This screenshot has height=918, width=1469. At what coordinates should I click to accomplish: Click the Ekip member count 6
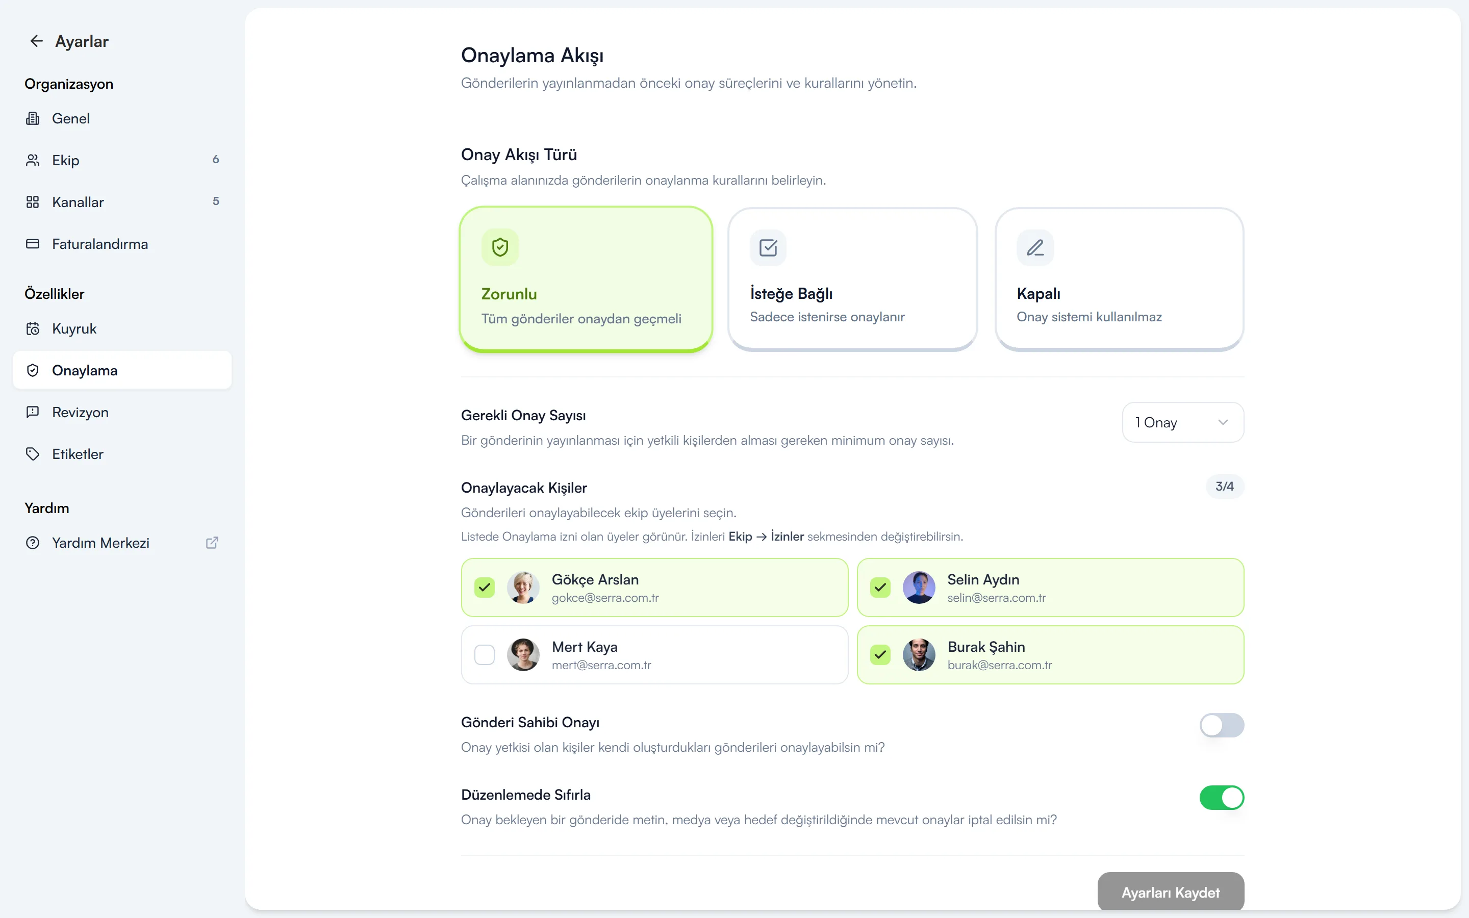[x=215, y=160]
